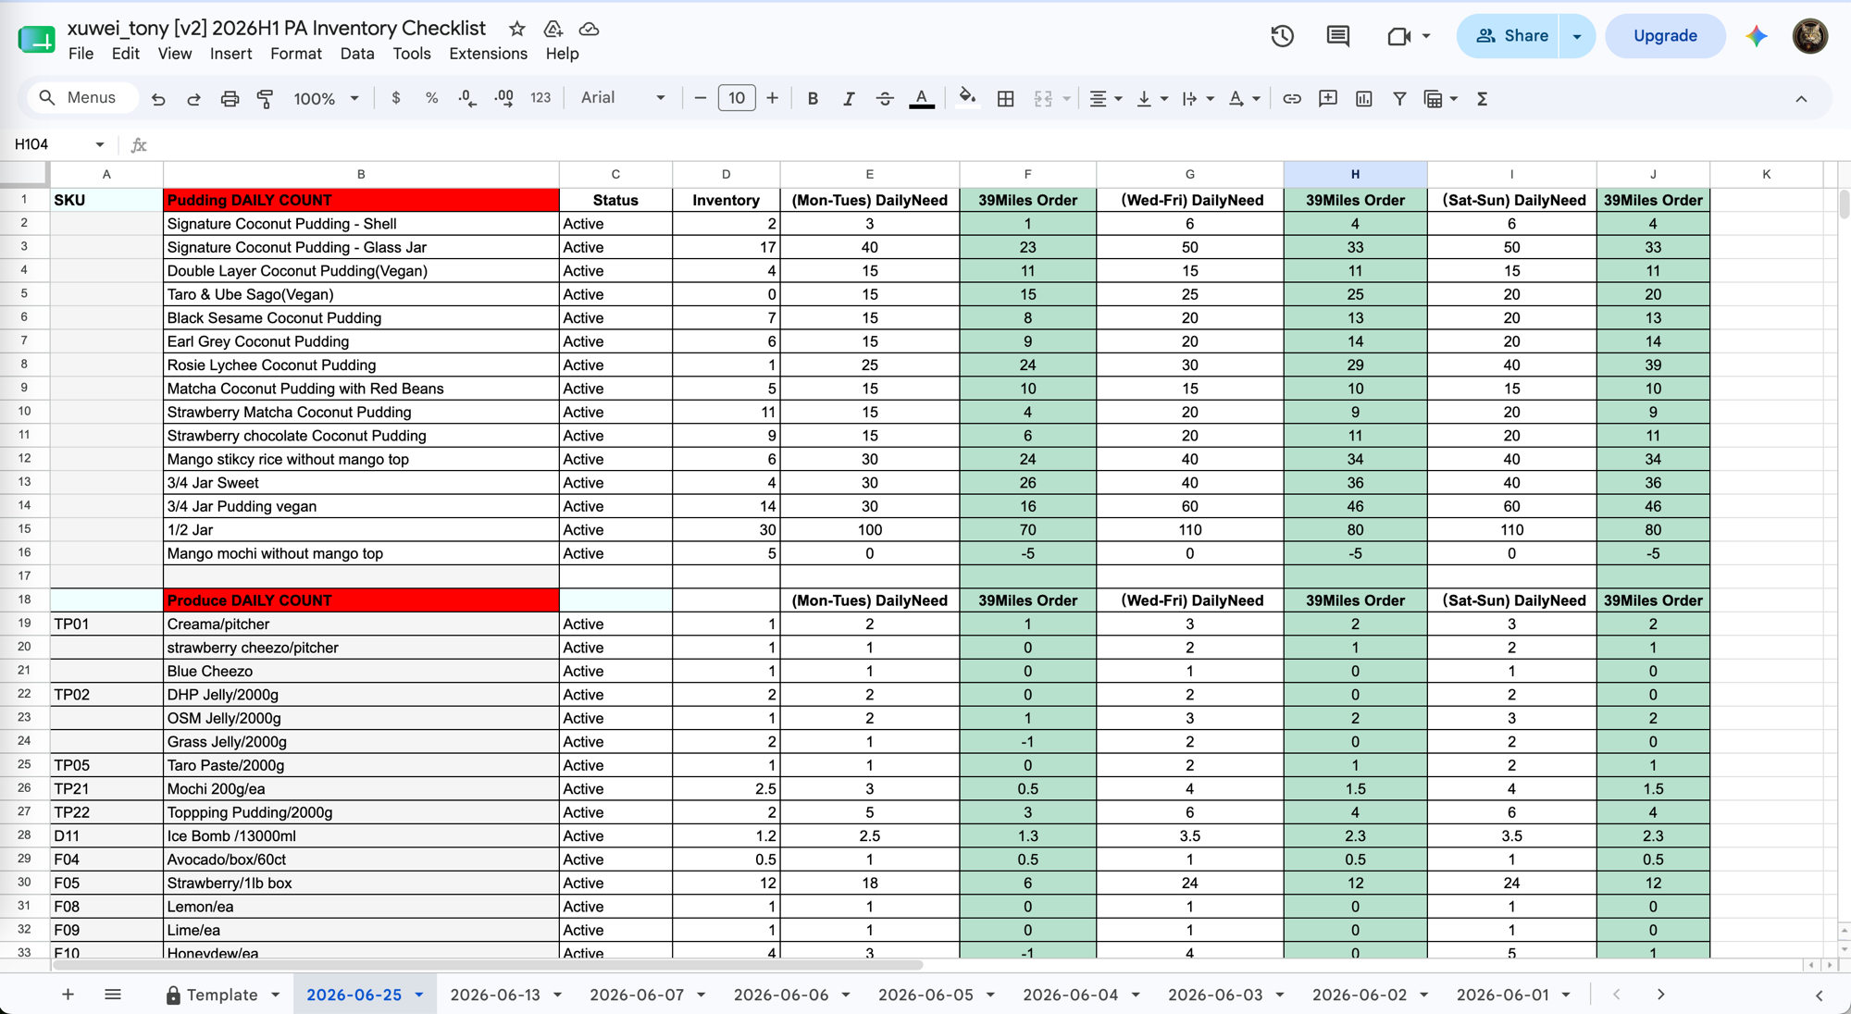Toggle bold formatting
This screenshot has width=1851, height=1014.
click(813, 98)
